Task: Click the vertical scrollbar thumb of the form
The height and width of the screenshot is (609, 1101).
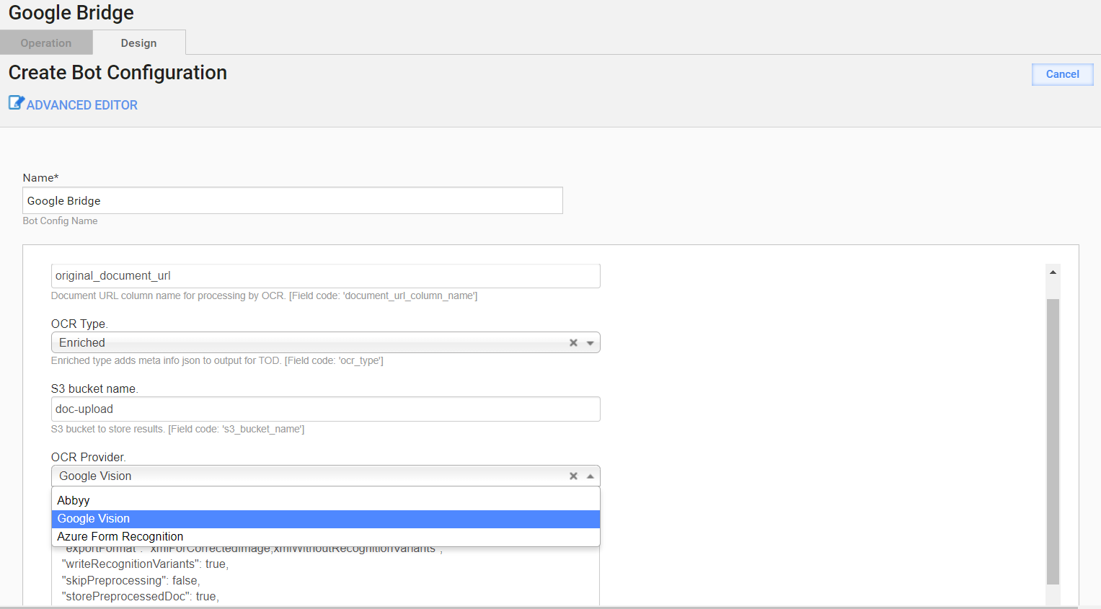Action: [1053, 441]
